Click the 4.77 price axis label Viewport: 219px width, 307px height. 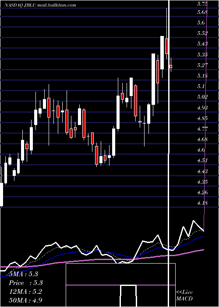click(x=202, y=129)
